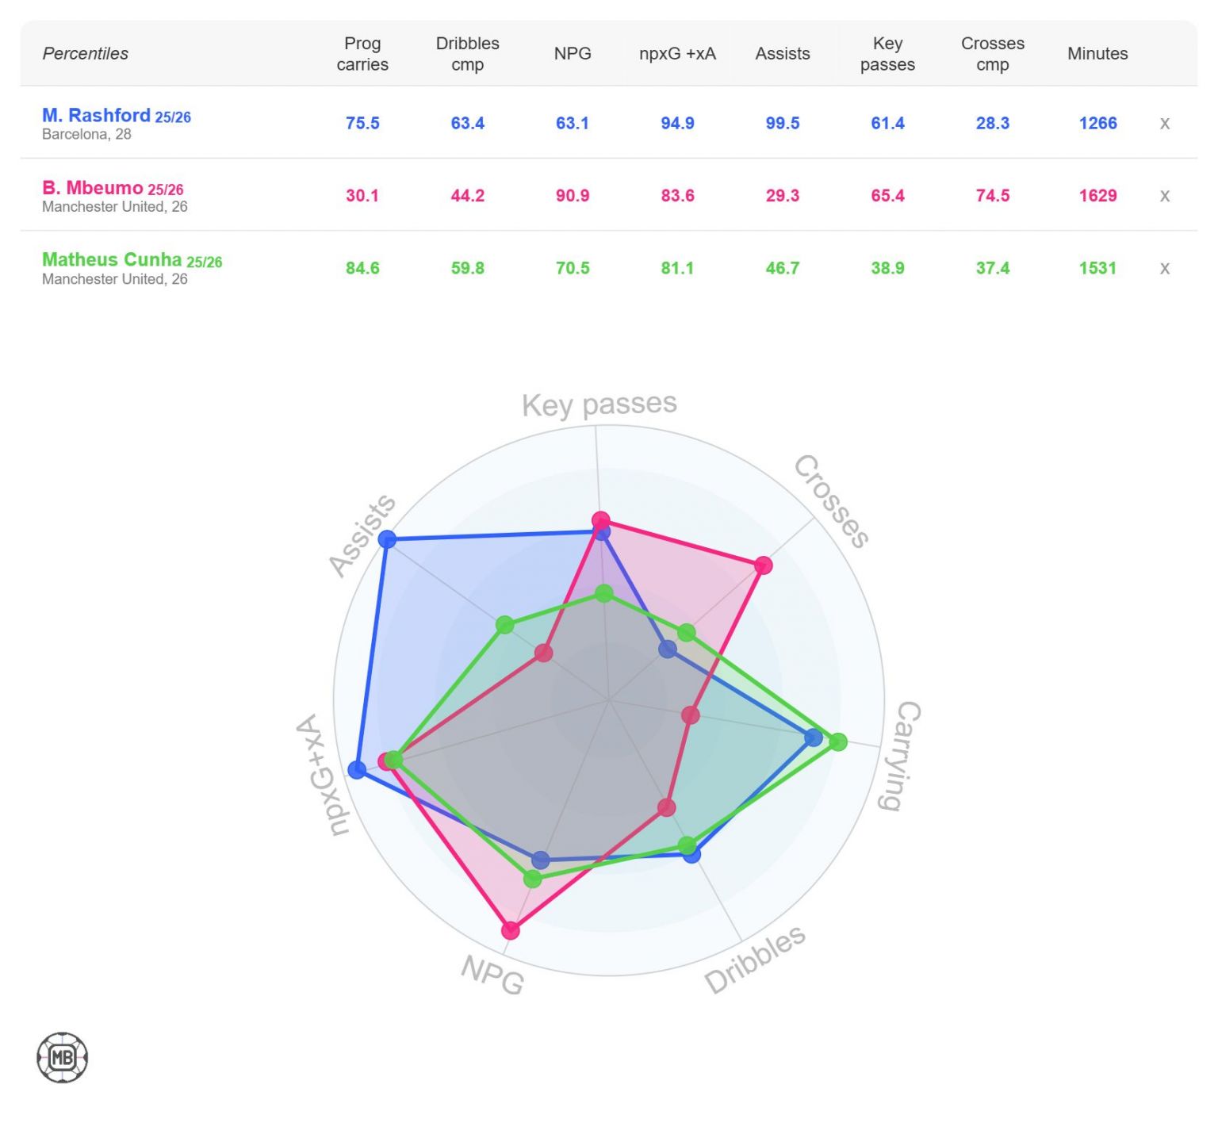Click Mbeumo's pink NPG point on radar
This screenshot has width=1218, height=1138.
511,929
